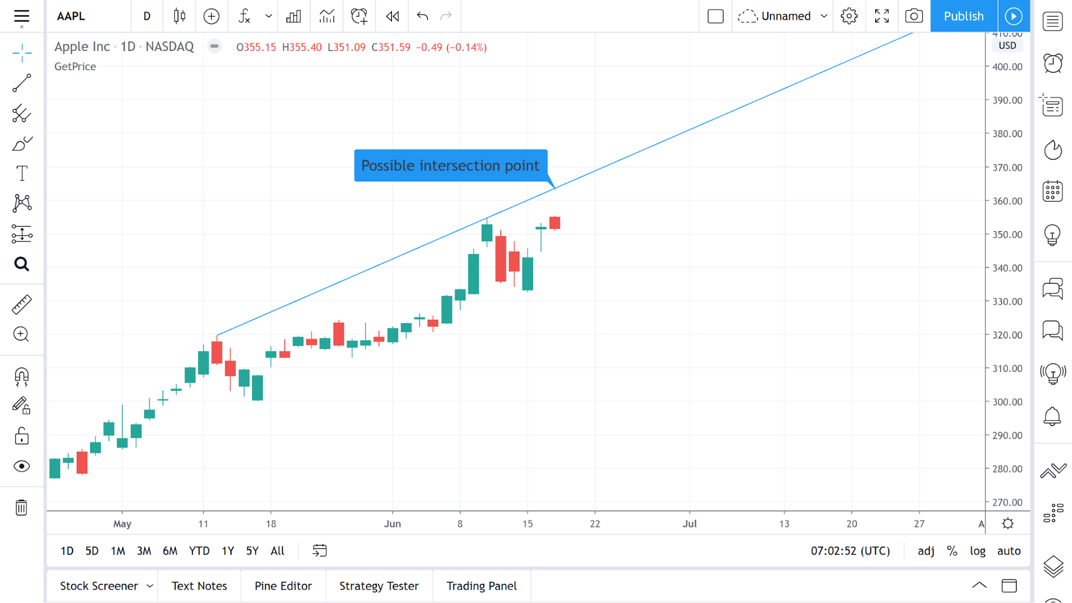Open the hamburger main menu
Viewport: 1072px width, 603px height.
click(x=21, y=16)
